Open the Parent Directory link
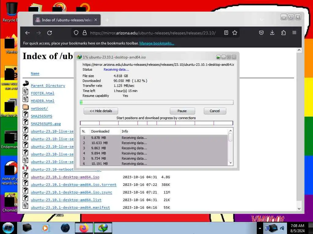This screenshot has width=313, height=234. (48, 86)
